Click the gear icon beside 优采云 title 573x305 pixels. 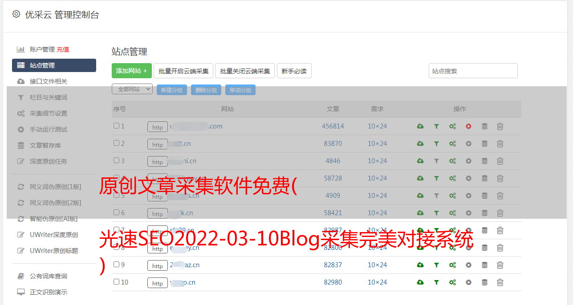pyautogui.click(x=16, y=14)
